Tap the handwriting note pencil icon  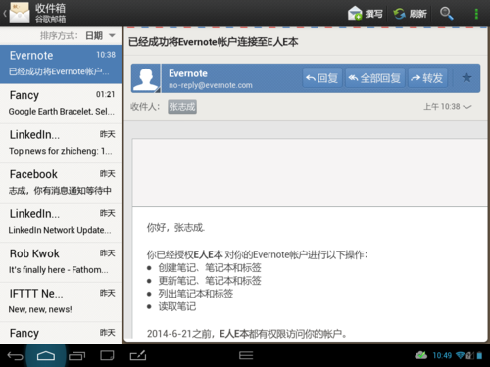(138, 355)
